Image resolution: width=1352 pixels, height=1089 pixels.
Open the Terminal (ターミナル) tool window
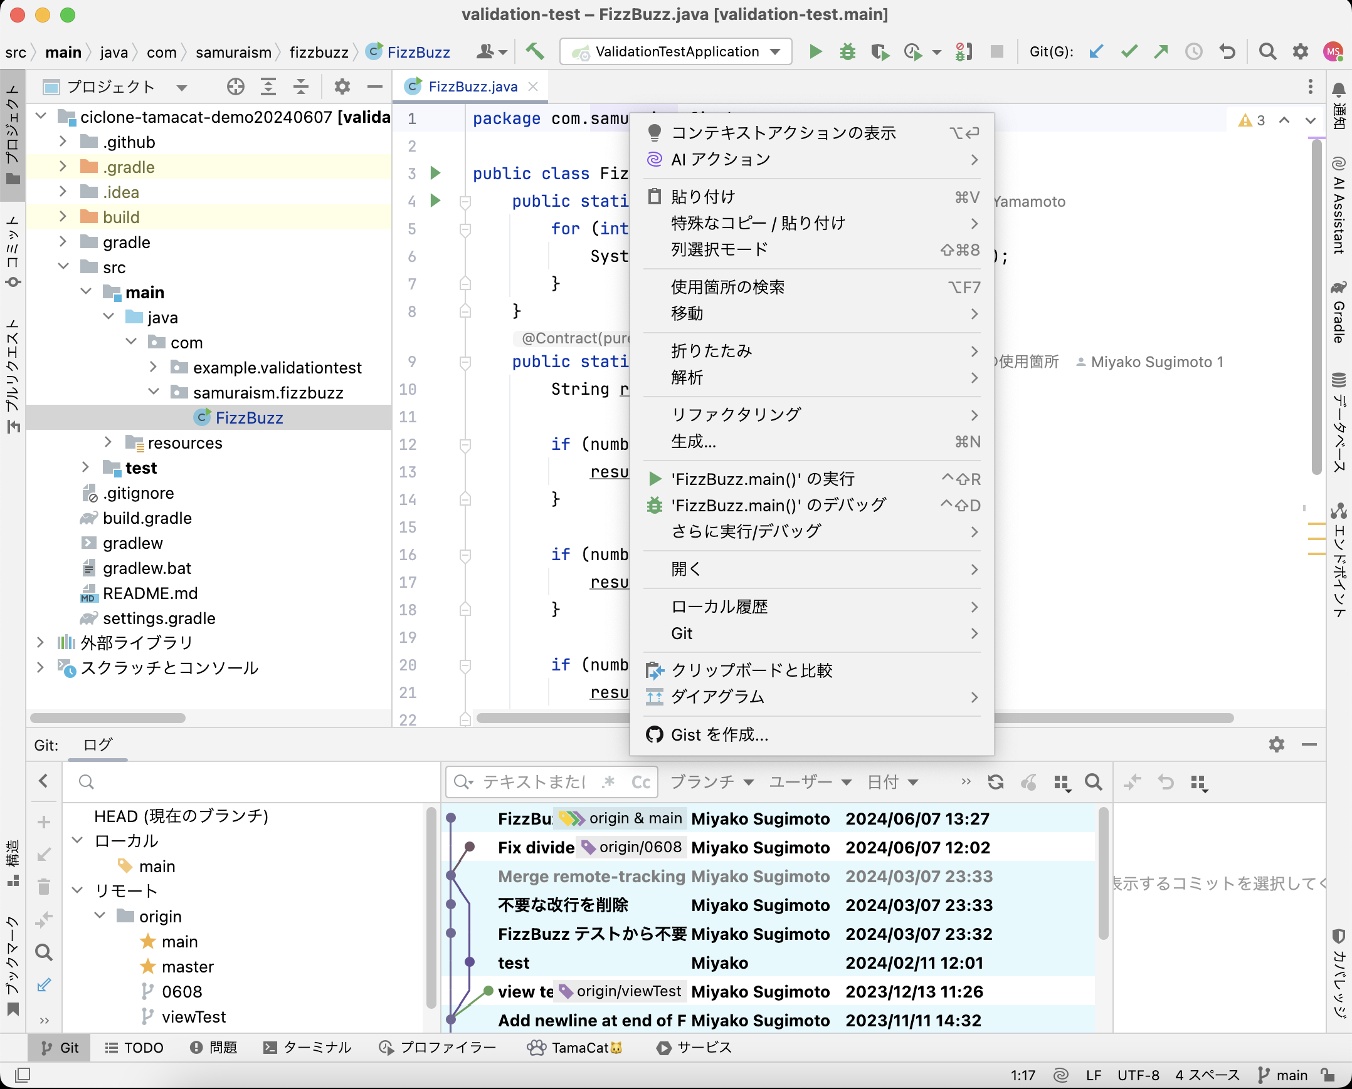click(x=307, y=1048)
